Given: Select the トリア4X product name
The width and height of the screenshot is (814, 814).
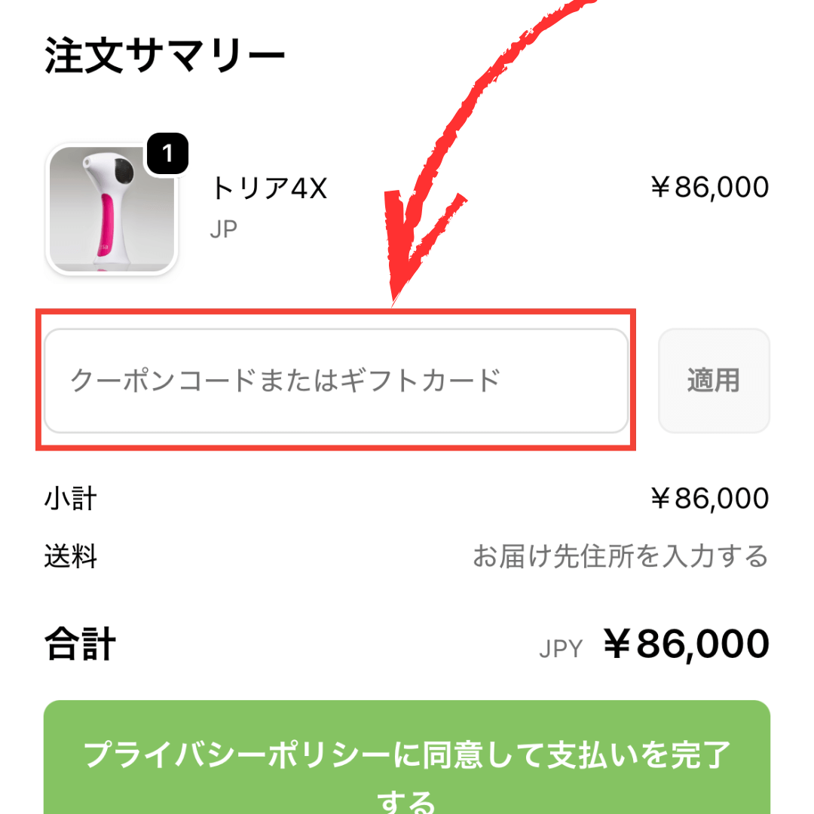Looking at the screenshot, I should click(x=268, y=188).
